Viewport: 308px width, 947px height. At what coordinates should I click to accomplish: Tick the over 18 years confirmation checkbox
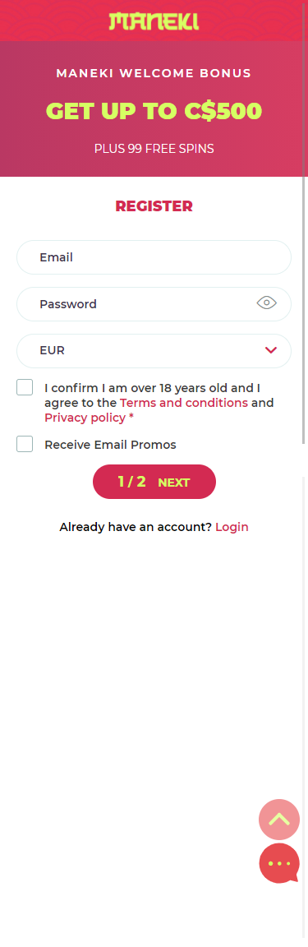coord(25,388)
